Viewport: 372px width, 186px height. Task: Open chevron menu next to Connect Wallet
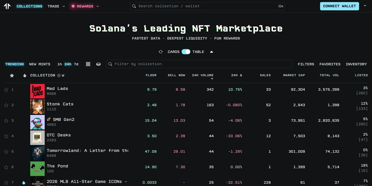[x=365, y=6]
